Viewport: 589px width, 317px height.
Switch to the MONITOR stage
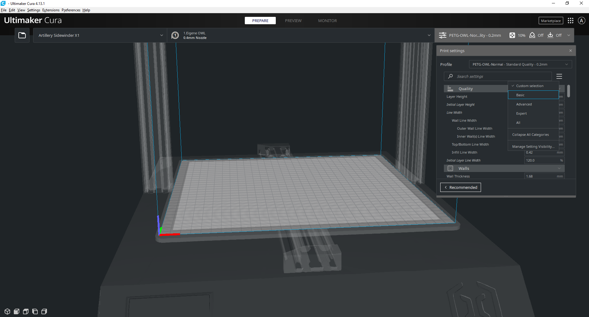point(327,21)
